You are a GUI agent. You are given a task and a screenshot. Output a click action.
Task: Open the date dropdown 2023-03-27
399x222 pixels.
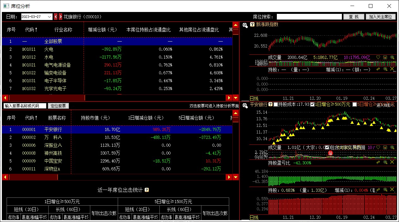(50, 17)
